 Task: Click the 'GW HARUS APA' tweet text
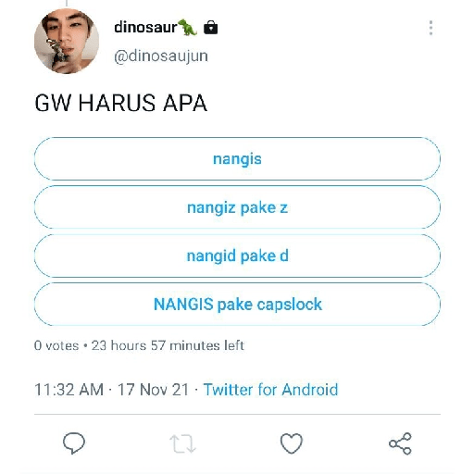tap(120, 103)
